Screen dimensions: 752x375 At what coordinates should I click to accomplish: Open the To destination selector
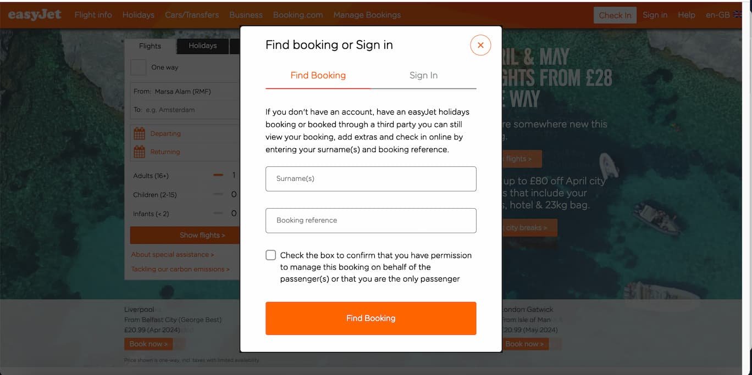pos(181,109)
